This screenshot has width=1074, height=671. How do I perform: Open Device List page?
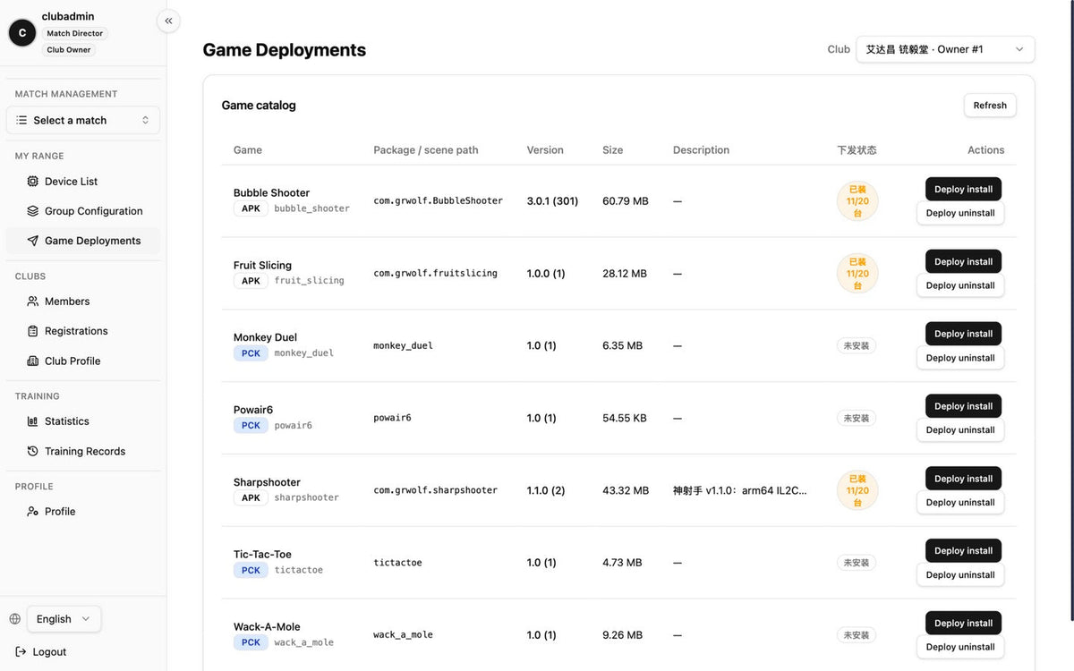(x=83, y=182)
